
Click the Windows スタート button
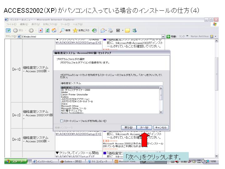16,161
